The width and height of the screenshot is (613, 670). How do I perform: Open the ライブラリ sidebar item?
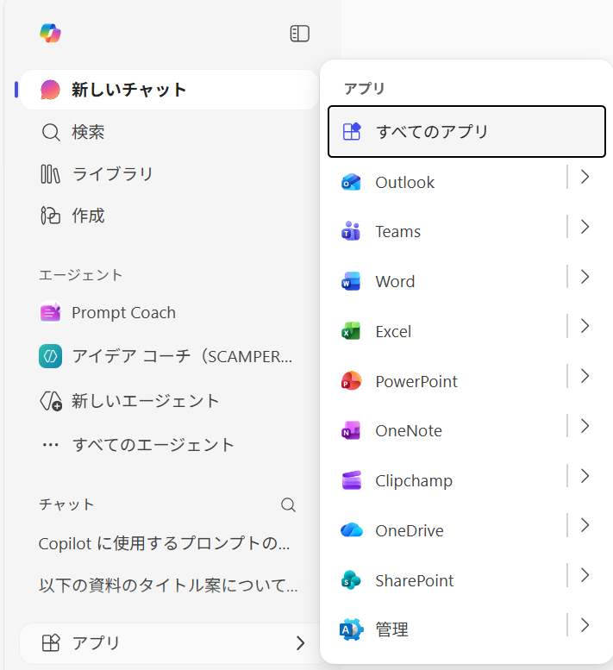[x=112, y=174]
